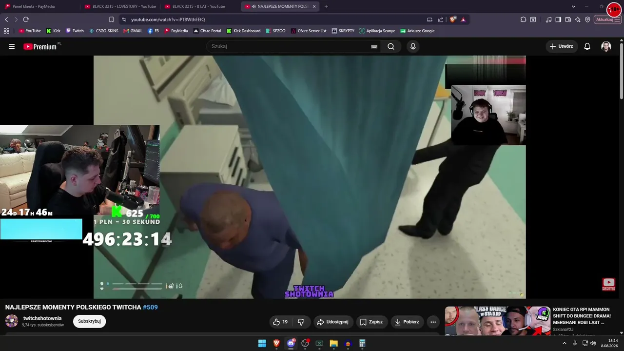Open Brave Rewards triangle icon
The image size is (624, 351).
click(x=463, y=19)
